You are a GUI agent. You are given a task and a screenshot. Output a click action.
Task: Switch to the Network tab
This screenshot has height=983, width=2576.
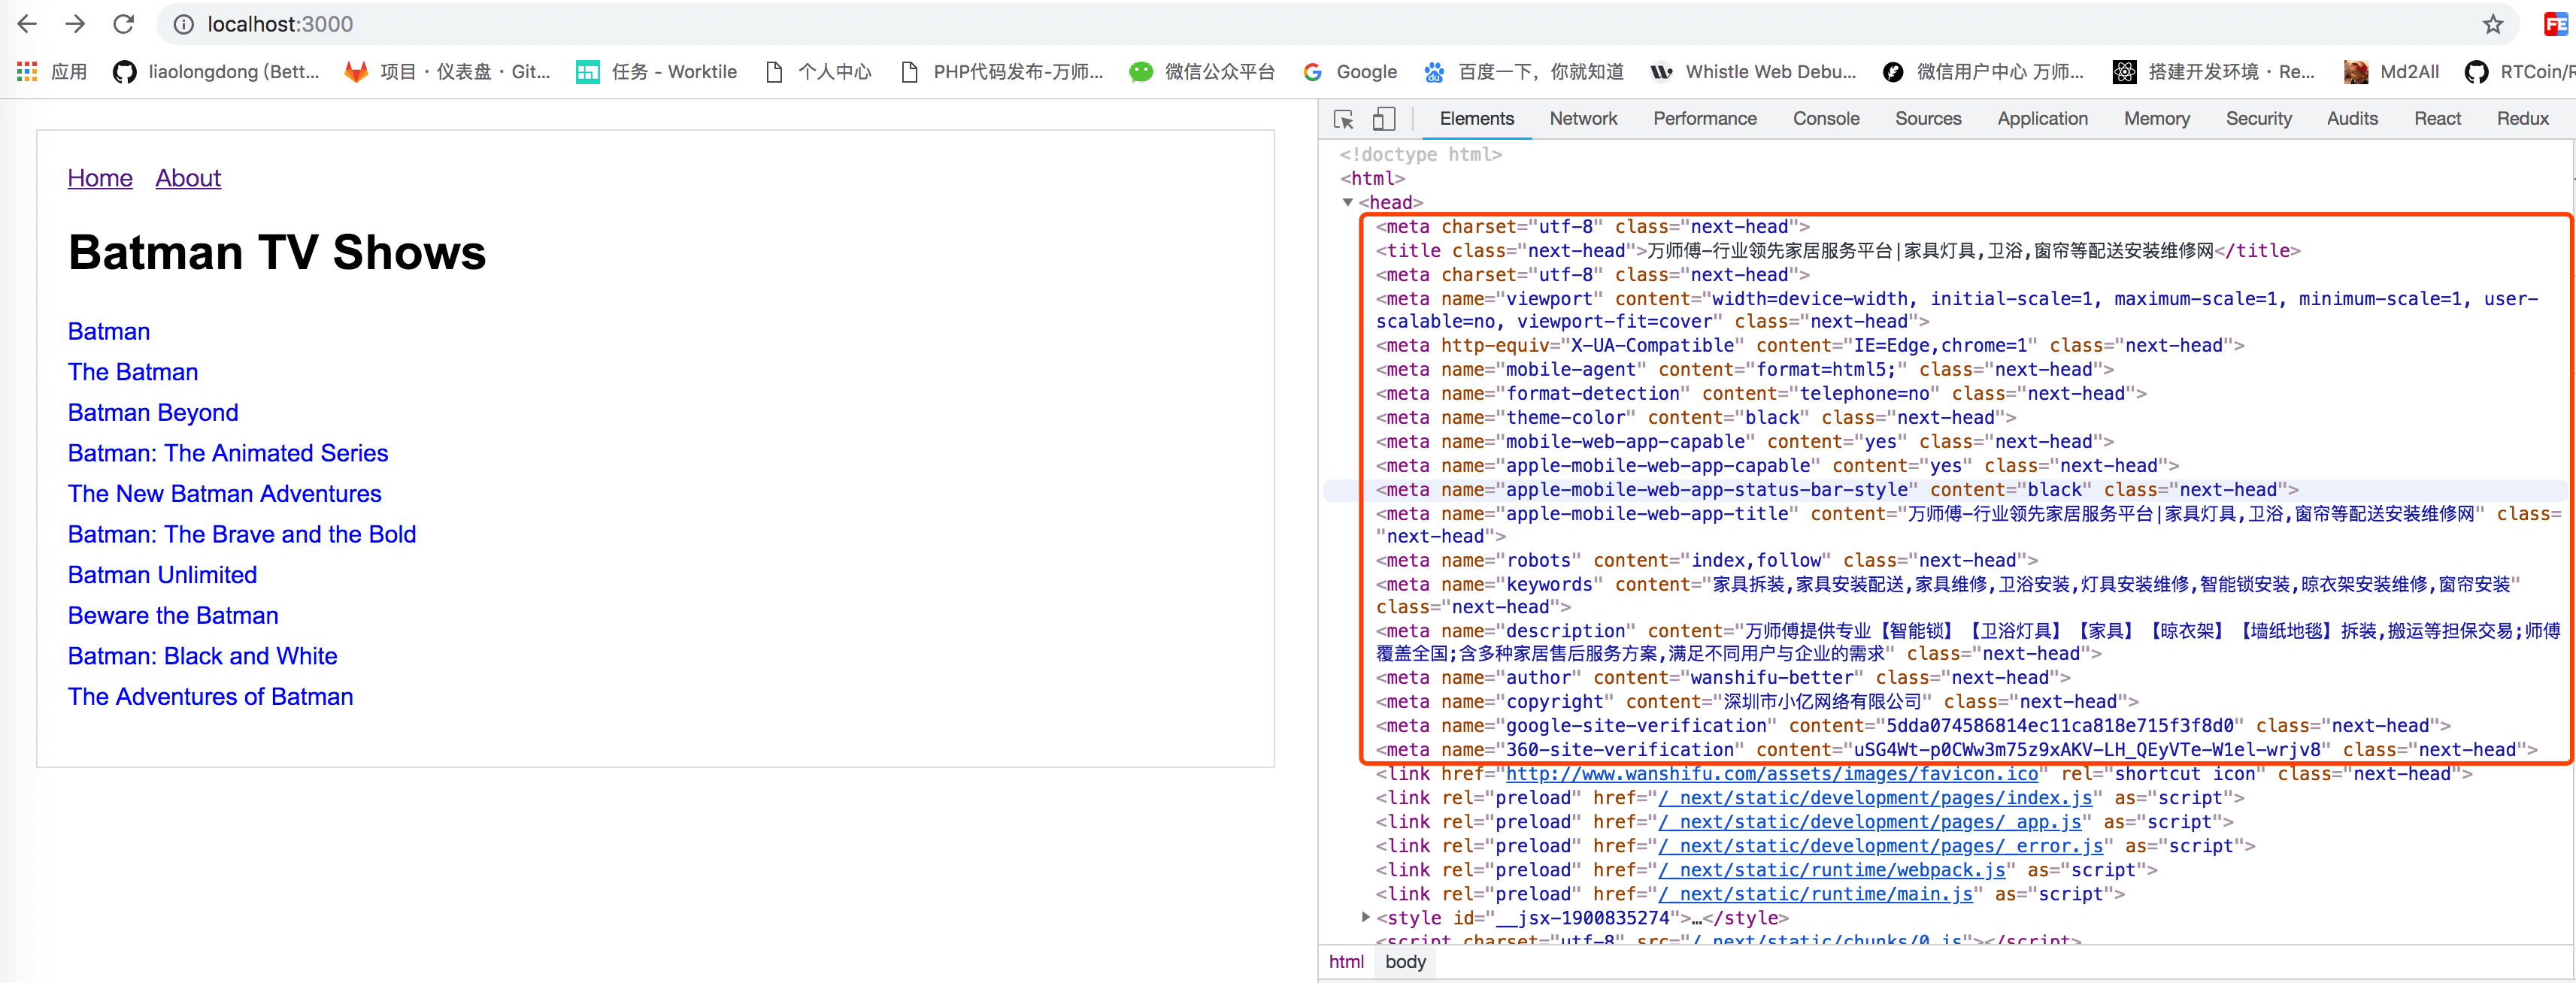click(x=1583, y=119)
